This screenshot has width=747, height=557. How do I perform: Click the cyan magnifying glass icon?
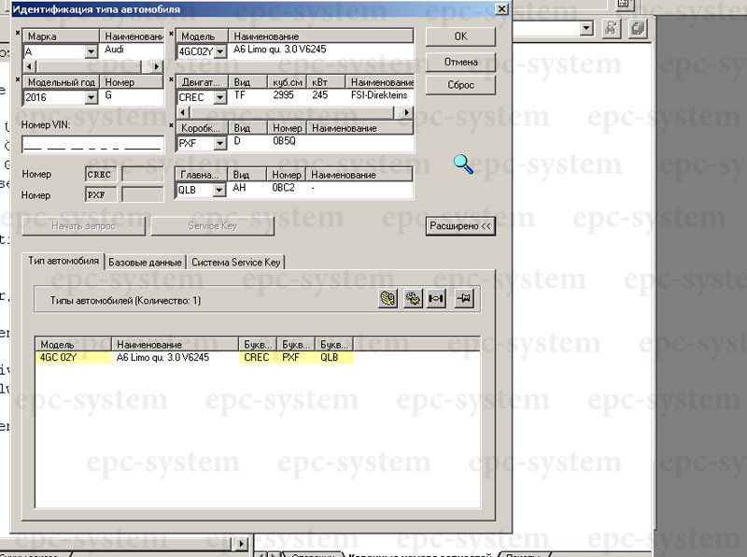click(464, 164)
